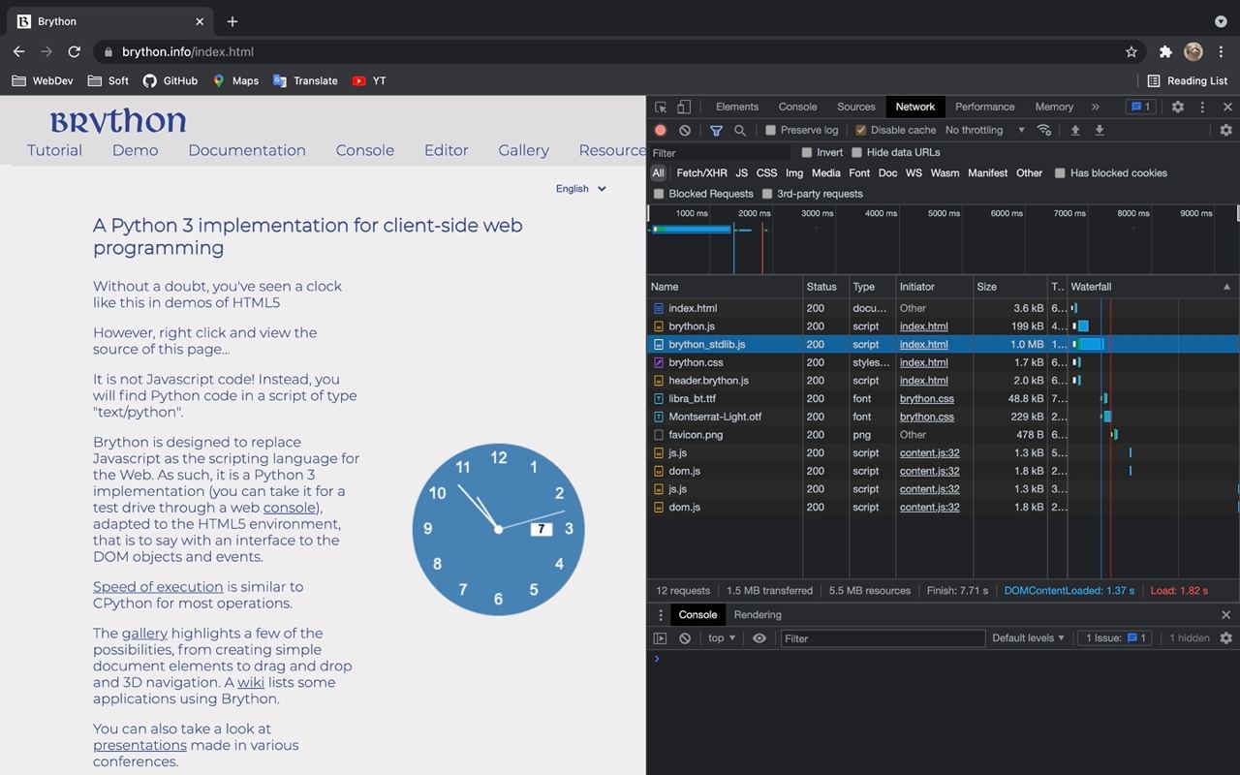Open Network panel settings gear
The image size is (1240, 775).
click(1225, 130)
